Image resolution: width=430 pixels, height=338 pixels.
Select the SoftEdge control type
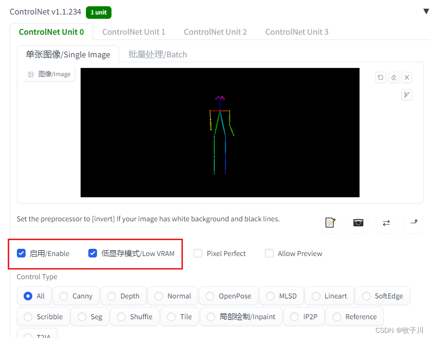click(x=383, y=296)
